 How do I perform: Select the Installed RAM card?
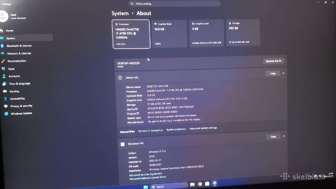point(169,34)
